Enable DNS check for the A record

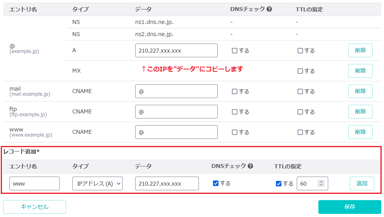point(235,51)
